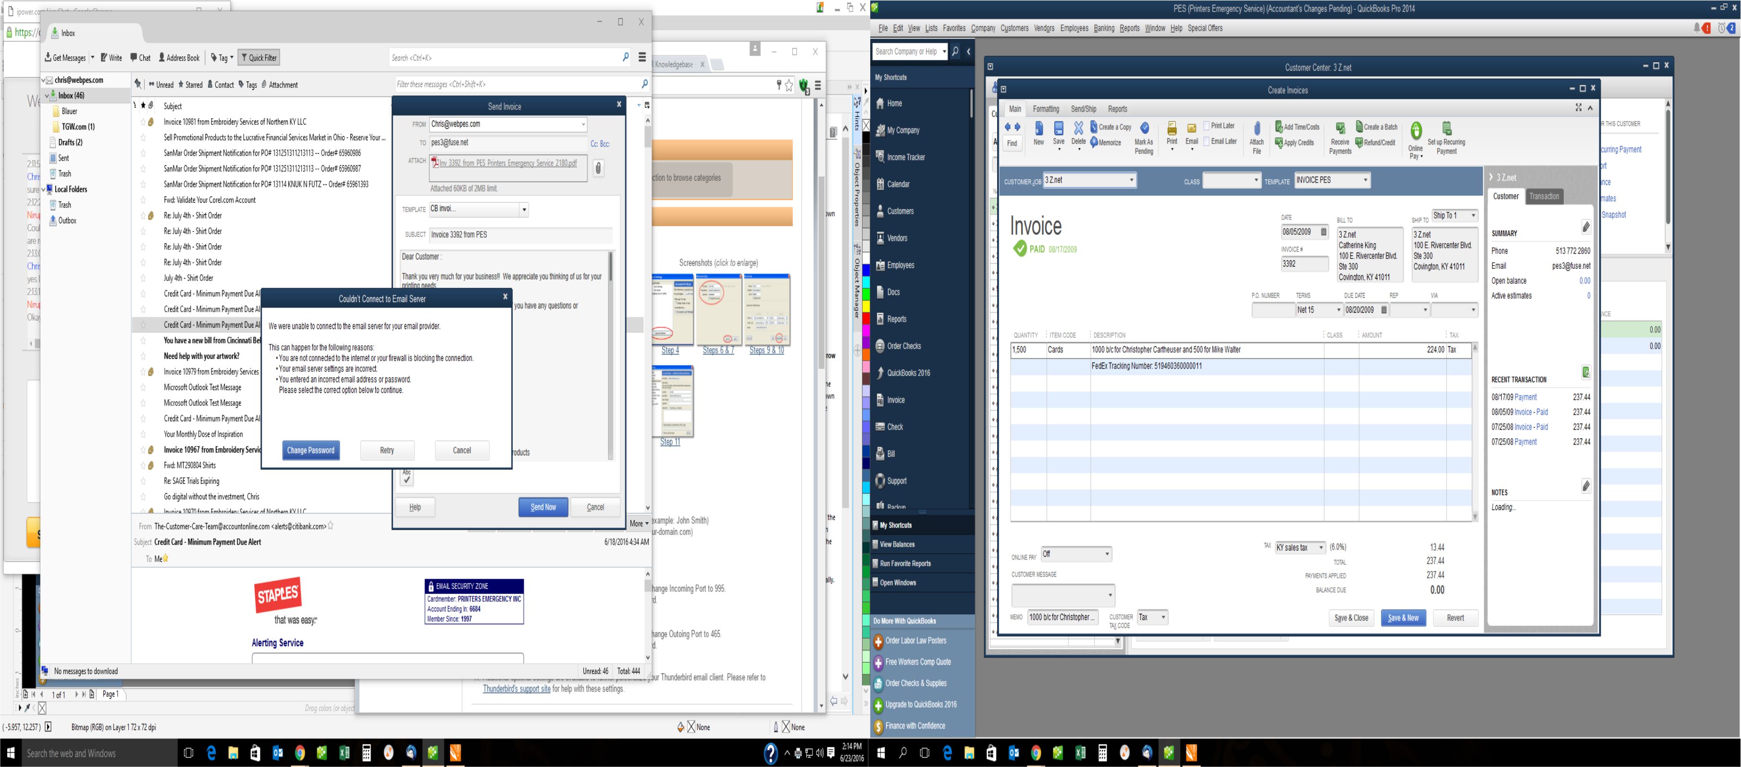The height and width of the screenshot is (767, 1741).
Task: Switch to the Send/Ship tab in Create Invoices
Action: (x=1084, y=109)
